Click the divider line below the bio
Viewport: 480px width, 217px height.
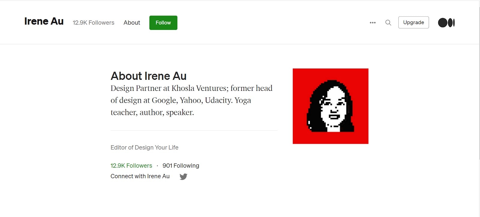194,131
